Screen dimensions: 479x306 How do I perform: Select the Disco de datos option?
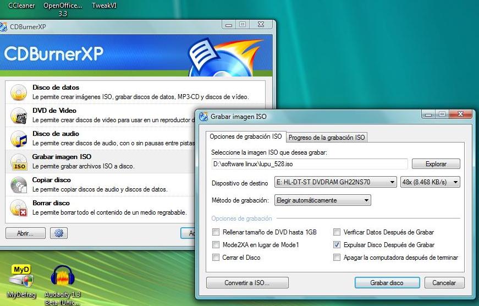[x=135, y=92]
